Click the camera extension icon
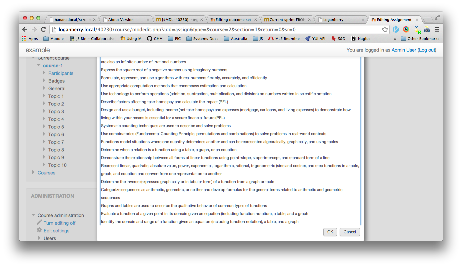 427,30
